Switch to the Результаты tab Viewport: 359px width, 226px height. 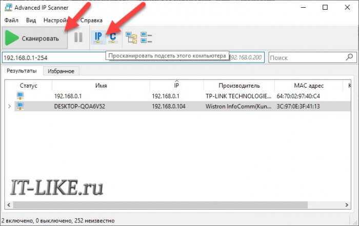pyautogui.click(x=22, y=71)
